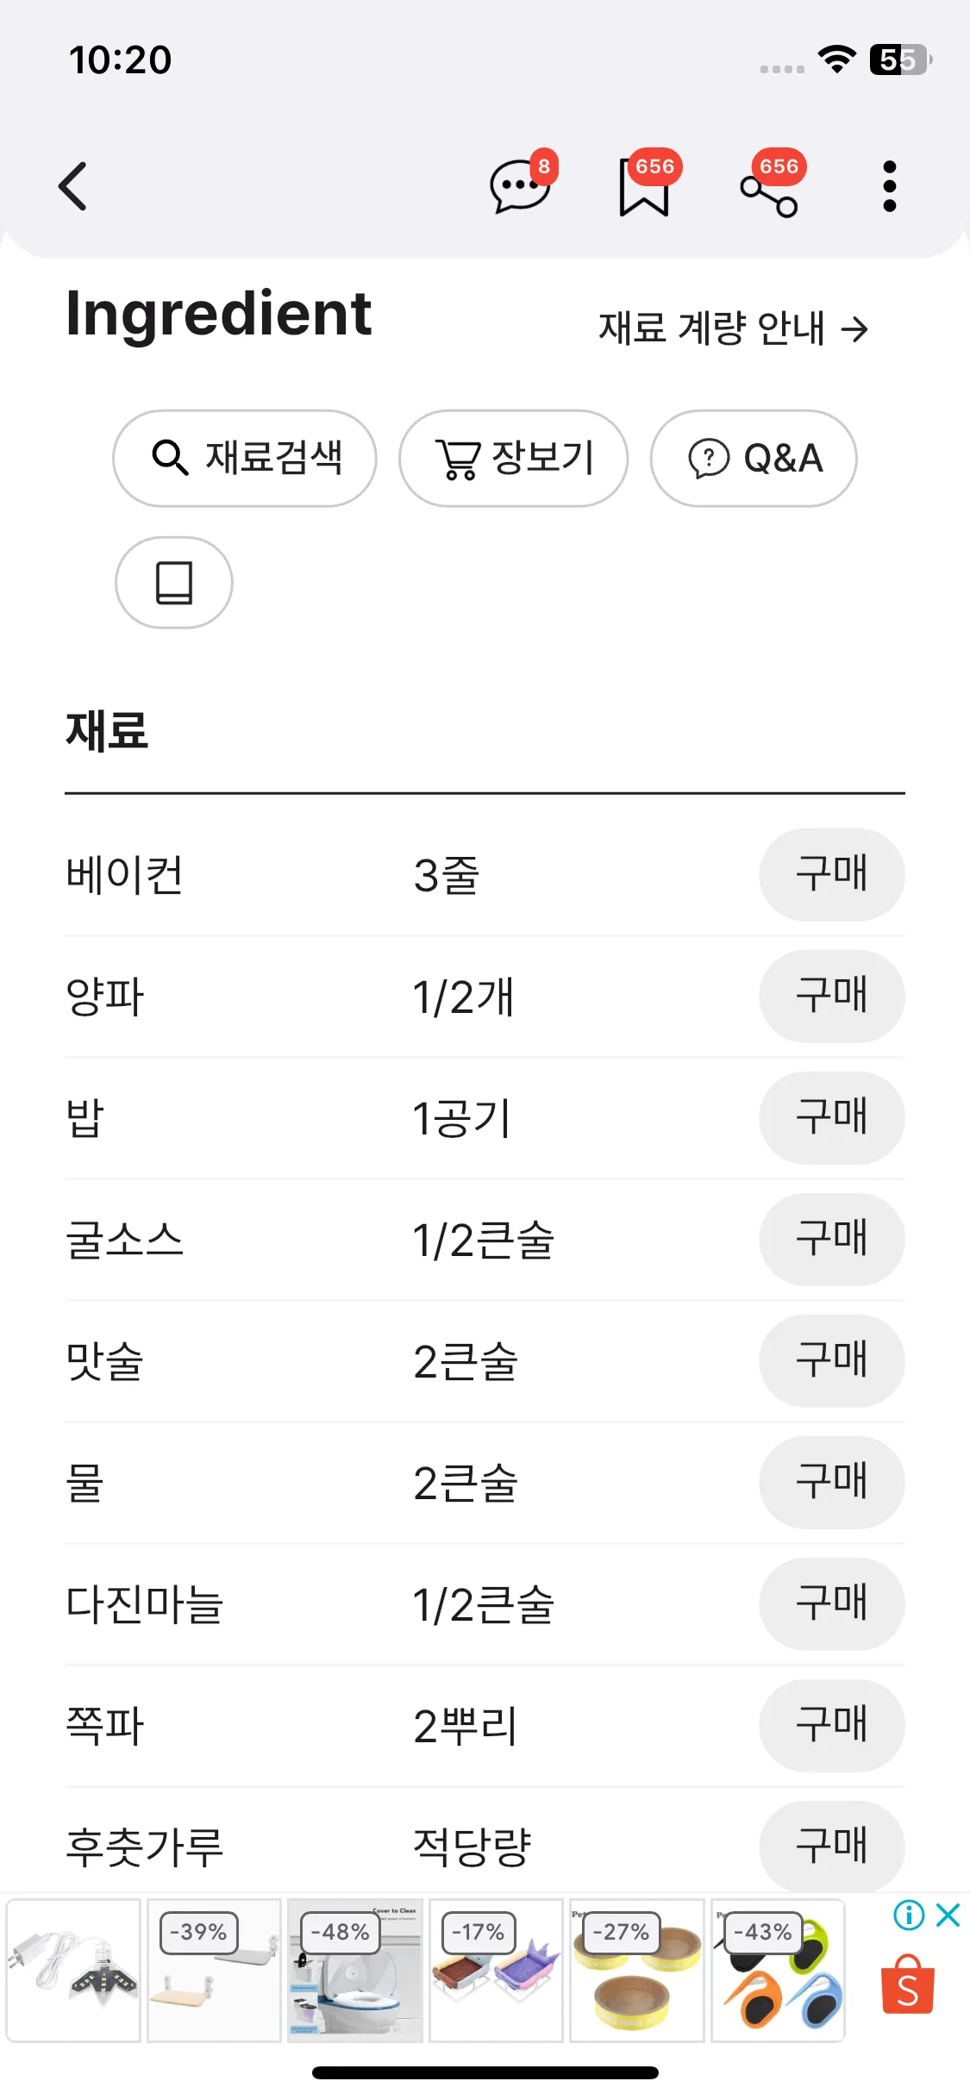Tap the book icon button

pos(174,583)
